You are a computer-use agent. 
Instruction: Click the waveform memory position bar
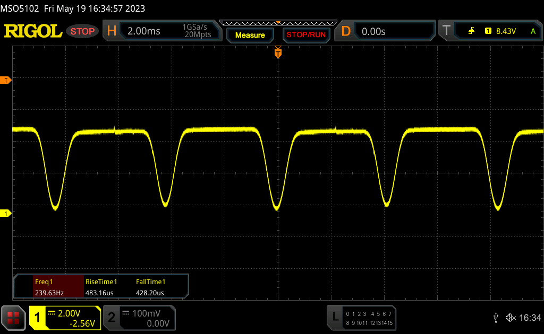(278, 23)
